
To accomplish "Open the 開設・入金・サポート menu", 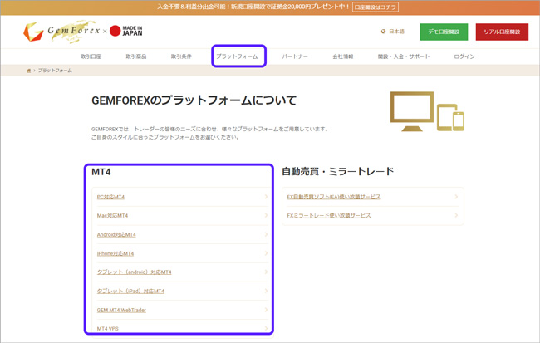I will [404, 56].
